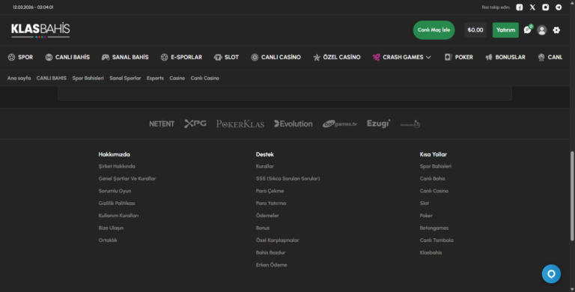Click the green Yatırım button
Image resolution: width=575 pixels, height=292 pixels.
pos(505,30)
